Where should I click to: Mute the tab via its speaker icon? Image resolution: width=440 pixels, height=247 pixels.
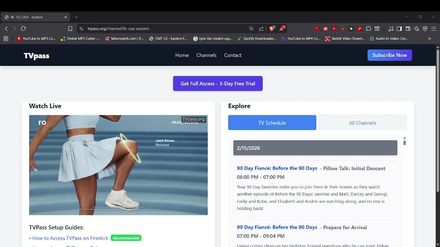click(x=12, y=17)
